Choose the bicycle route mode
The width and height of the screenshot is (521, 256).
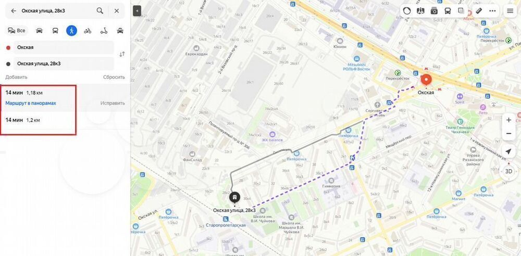coord(88,31)
